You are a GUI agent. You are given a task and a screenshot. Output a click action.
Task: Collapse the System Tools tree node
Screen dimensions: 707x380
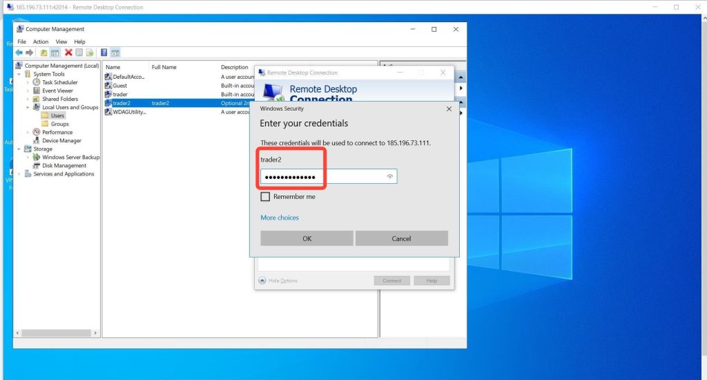(x=19, y=74)
